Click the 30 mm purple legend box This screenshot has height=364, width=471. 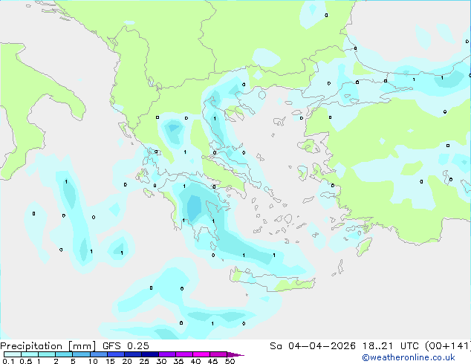pos(167,354)
